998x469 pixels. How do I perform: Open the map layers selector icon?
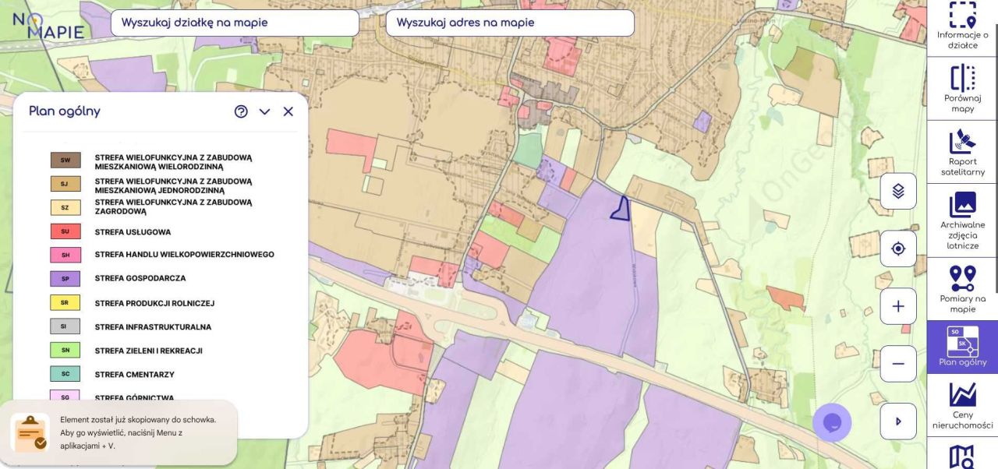coord(898,191)
